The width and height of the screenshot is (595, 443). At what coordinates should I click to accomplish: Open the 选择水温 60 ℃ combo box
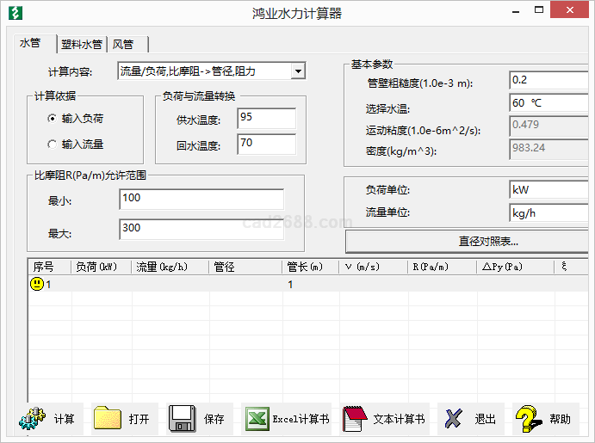pos(549,103)
